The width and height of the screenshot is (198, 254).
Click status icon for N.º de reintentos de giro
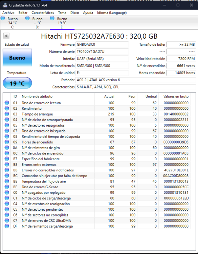(7, 148)
